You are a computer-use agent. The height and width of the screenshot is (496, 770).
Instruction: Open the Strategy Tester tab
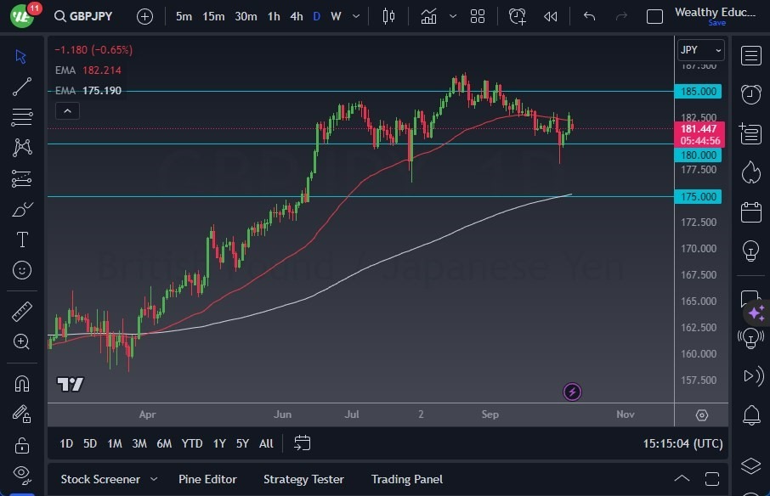tap(303, 479)
